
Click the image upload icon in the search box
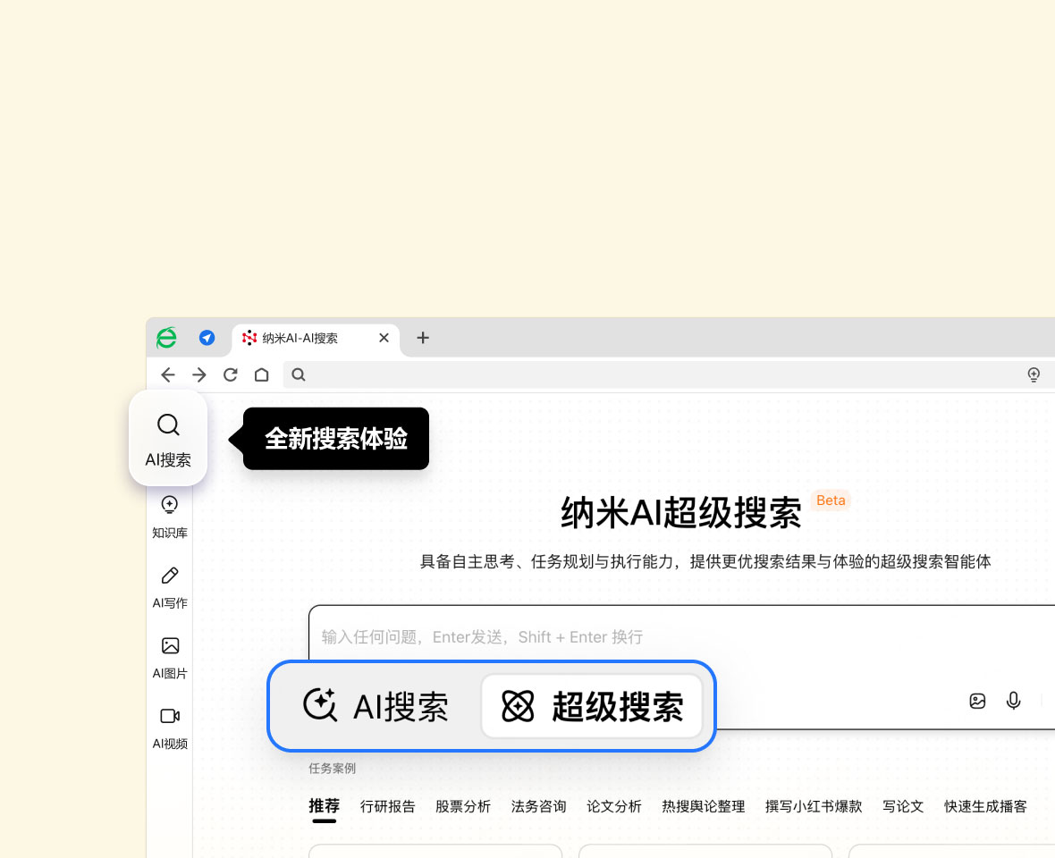click(x=977, y=701)
